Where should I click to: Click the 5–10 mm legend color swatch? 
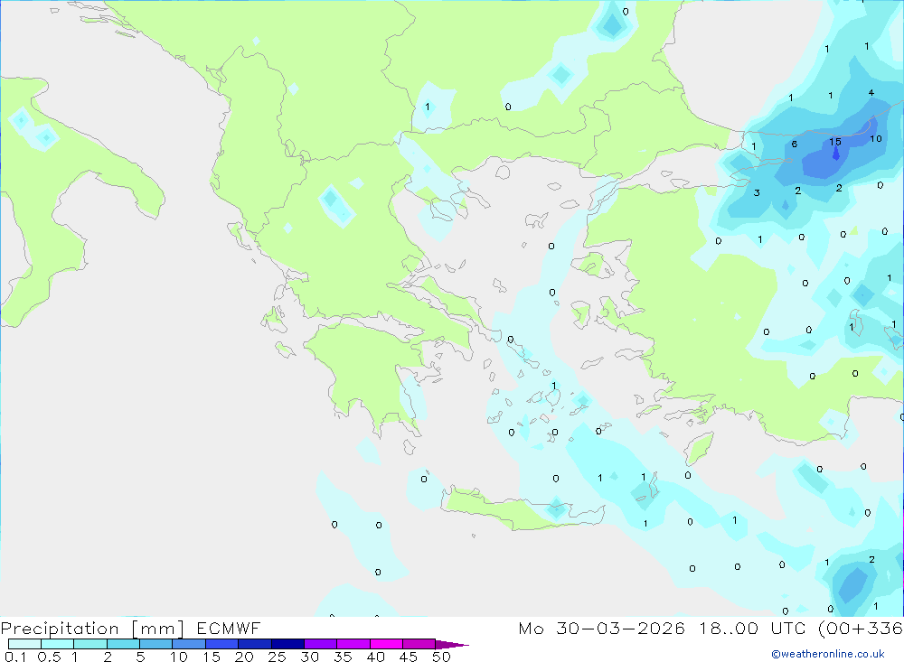point(155,644)
